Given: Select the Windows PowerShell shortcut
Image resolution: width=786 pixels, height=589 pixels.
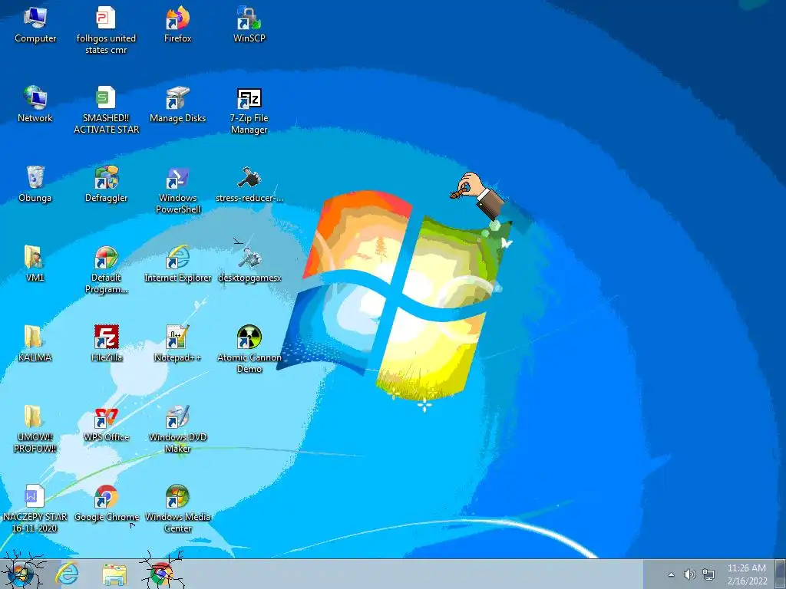Looking at the screenshot, I should click(177, 190).
